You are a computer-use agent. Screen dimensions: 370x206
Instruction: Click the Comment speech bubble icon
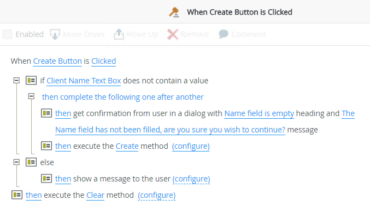click(223, 34)
